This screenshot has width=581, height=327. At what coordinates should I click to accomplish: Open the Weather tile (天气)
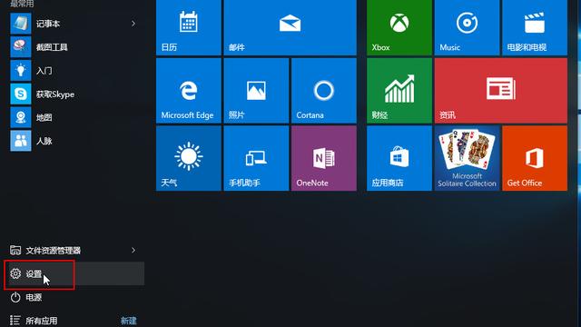tap(189, 158)
